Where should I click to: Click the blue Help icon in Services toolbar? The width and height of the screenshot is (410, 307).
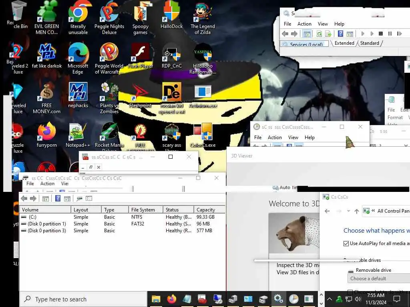tap(340, 34)
